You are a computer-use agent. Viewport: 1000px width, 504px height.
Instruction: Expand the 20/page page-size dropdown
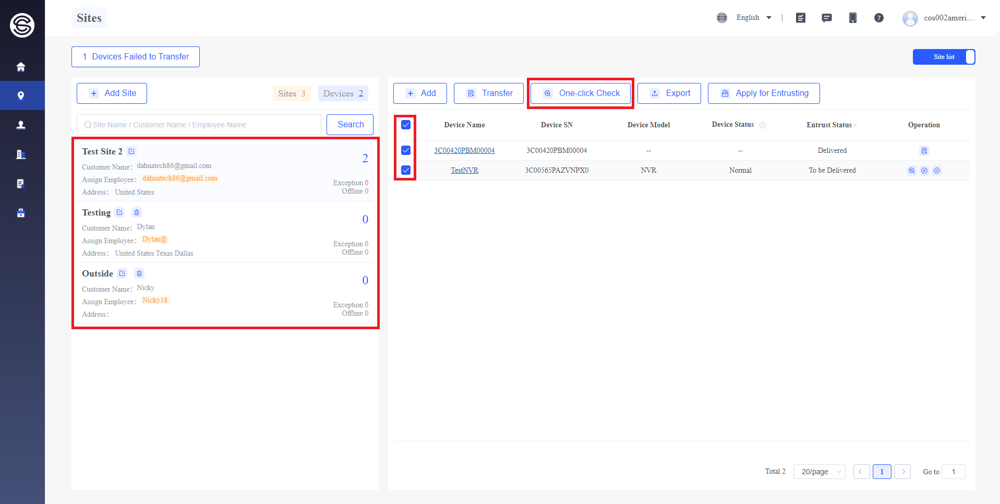(x=820, y=472)
